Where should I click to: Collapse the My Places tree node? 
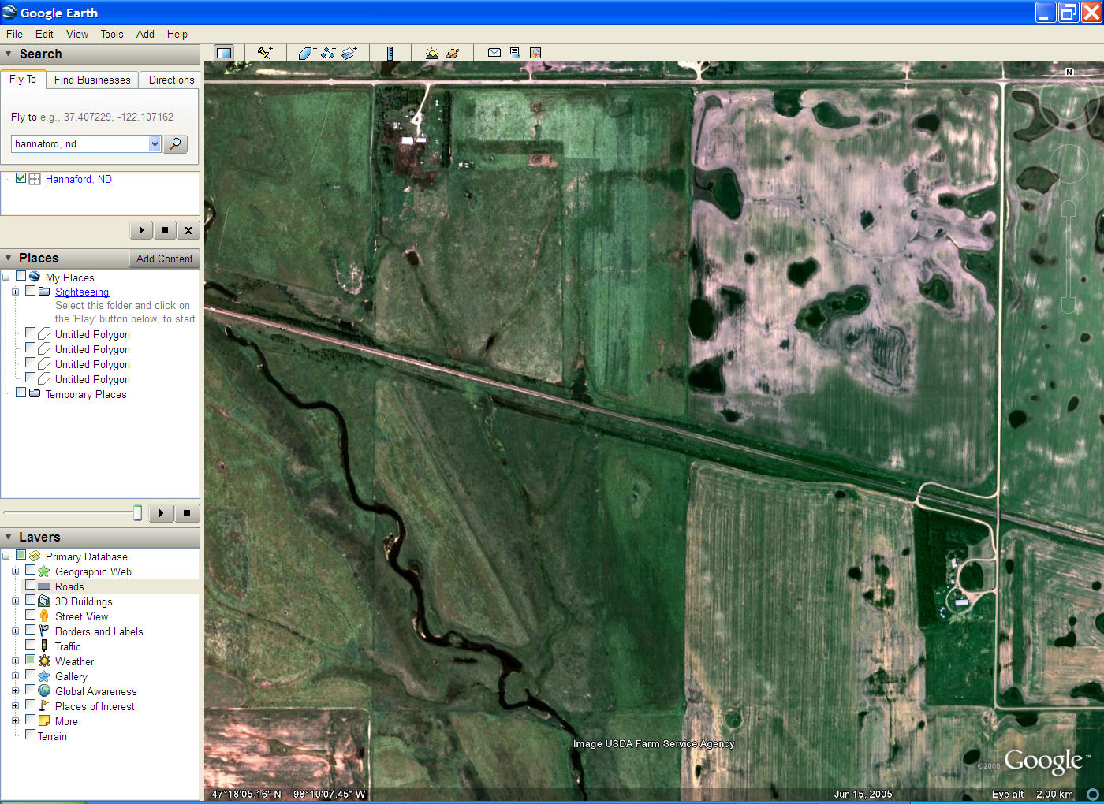[x=6, y=277]
